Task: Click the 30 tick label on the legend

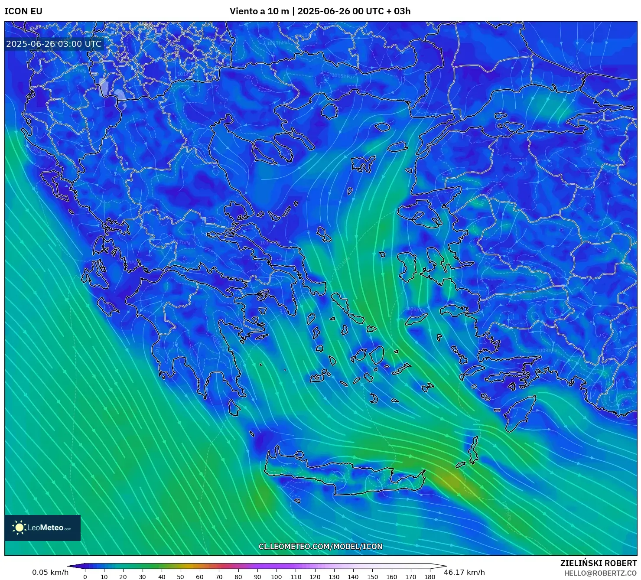Action: click(142, 577)
